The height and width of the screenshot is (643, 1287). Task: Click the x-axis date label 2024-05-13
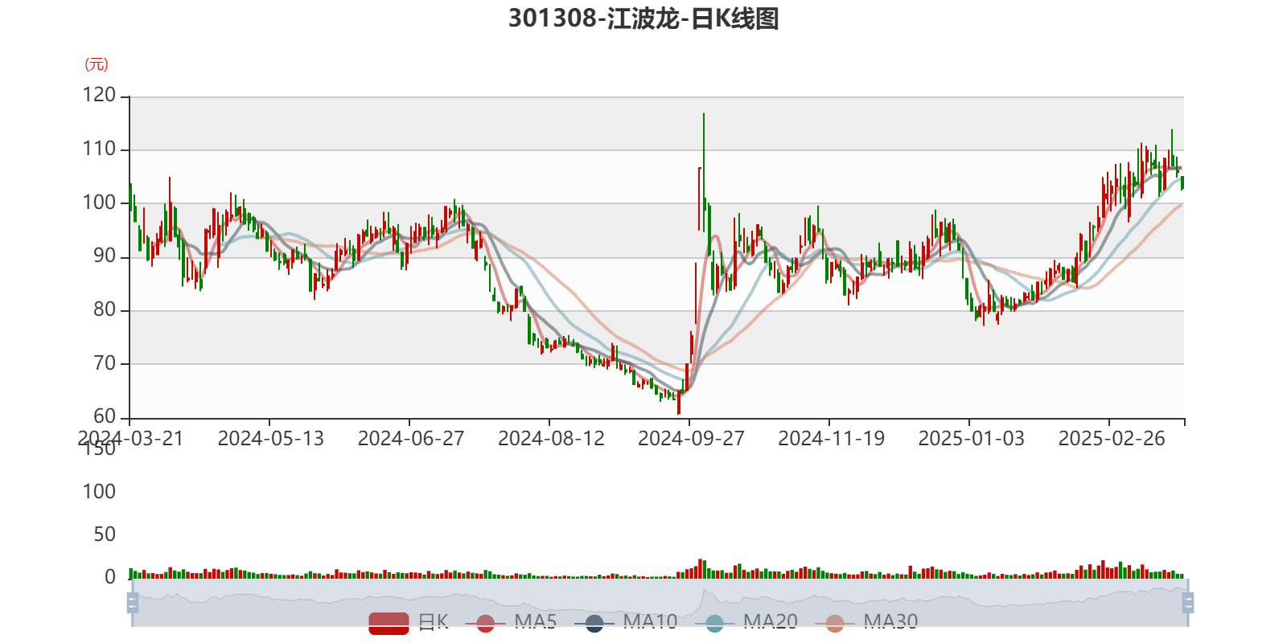(270, 439)
